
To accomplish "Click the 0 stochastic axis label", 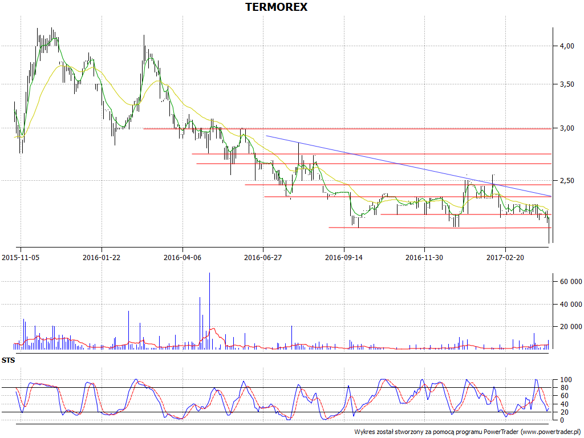I will pos(562,420).
